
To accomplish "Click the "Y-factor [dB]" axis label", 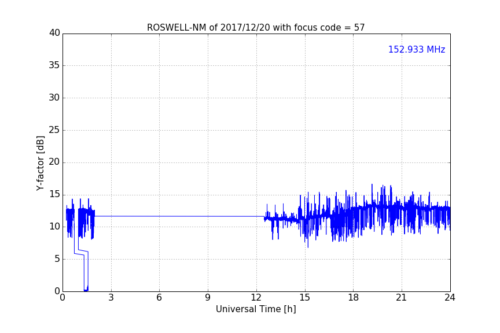I will pyautogui.click(x=40, y=163).
